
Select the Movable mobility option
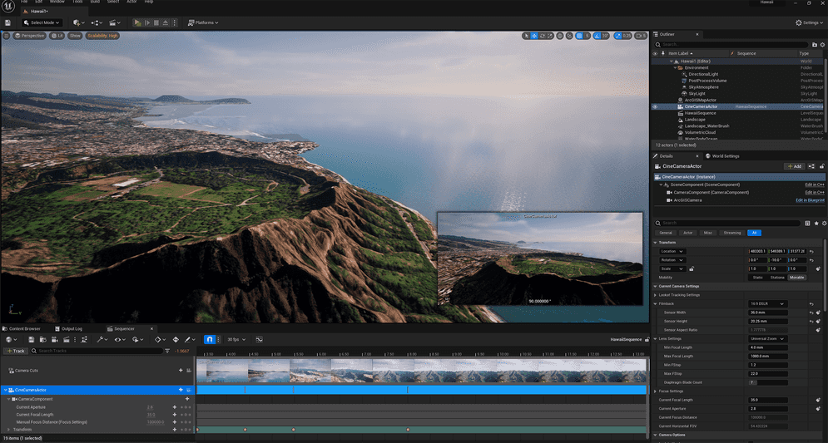tap(796, 277)
